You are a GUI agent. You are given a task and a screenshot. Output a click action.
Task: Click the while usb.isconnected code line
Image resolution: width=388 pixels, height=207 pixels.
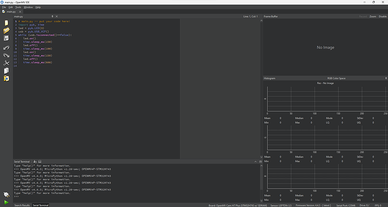click(45, 35)
